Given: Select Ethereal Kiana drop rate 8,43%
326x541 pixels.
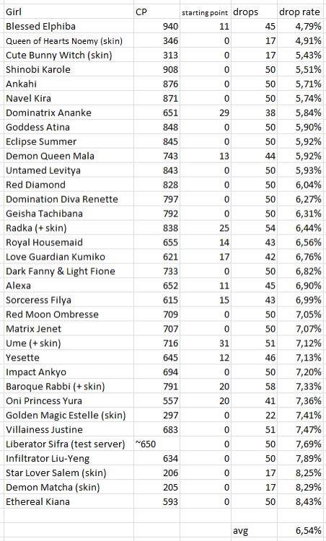Looking at the screenshot, I should click(x=301, y=501).
